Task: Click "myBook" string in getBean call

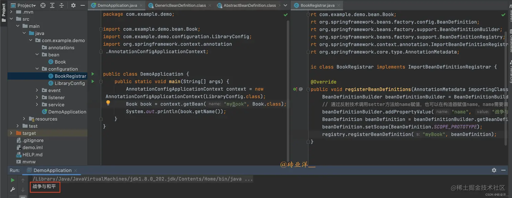Action: [235, 104]
